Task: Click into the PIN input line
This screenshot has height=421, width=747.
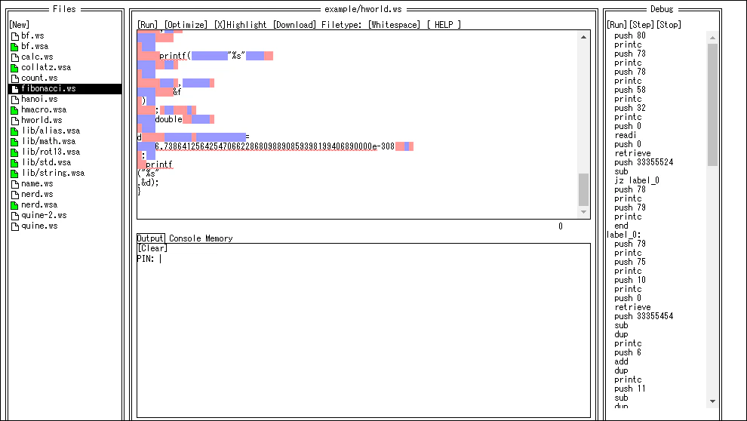Action: tap(363, 259)
